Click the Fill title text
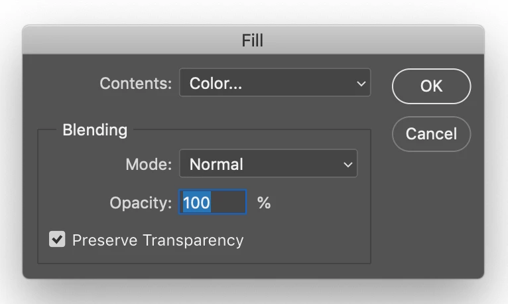The height and width of the screenshot is (304, 508). [x=253, y=40]
